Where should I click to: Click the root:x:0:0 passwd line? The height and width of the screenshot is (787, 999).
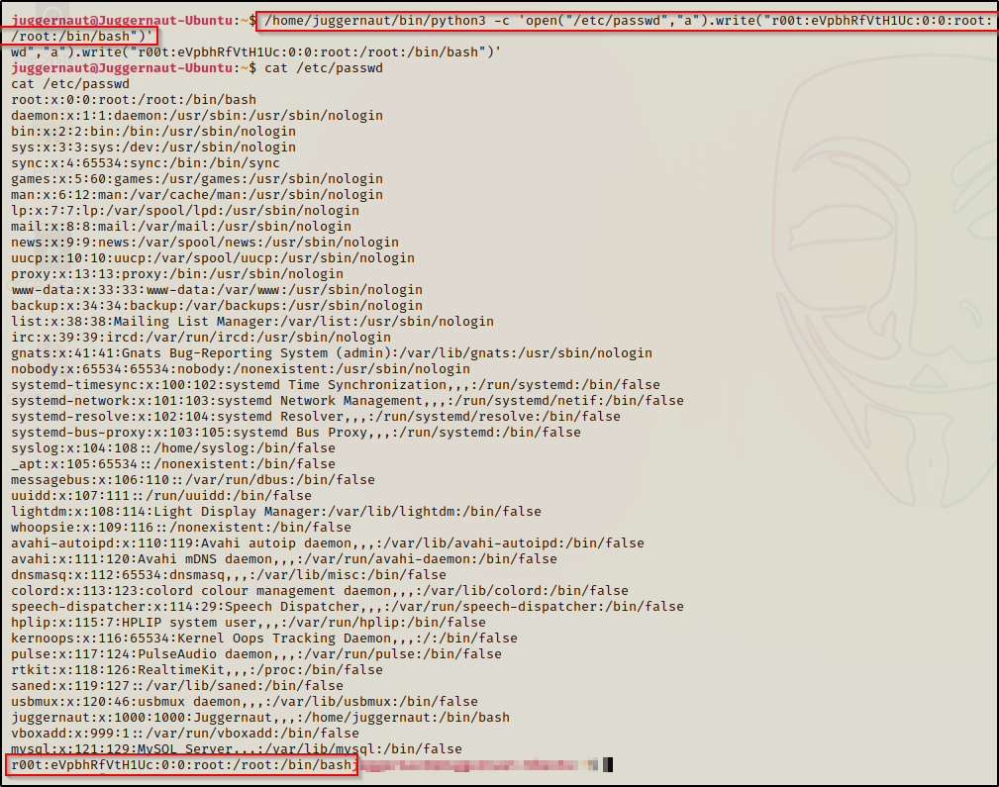[x=134, y=99]
